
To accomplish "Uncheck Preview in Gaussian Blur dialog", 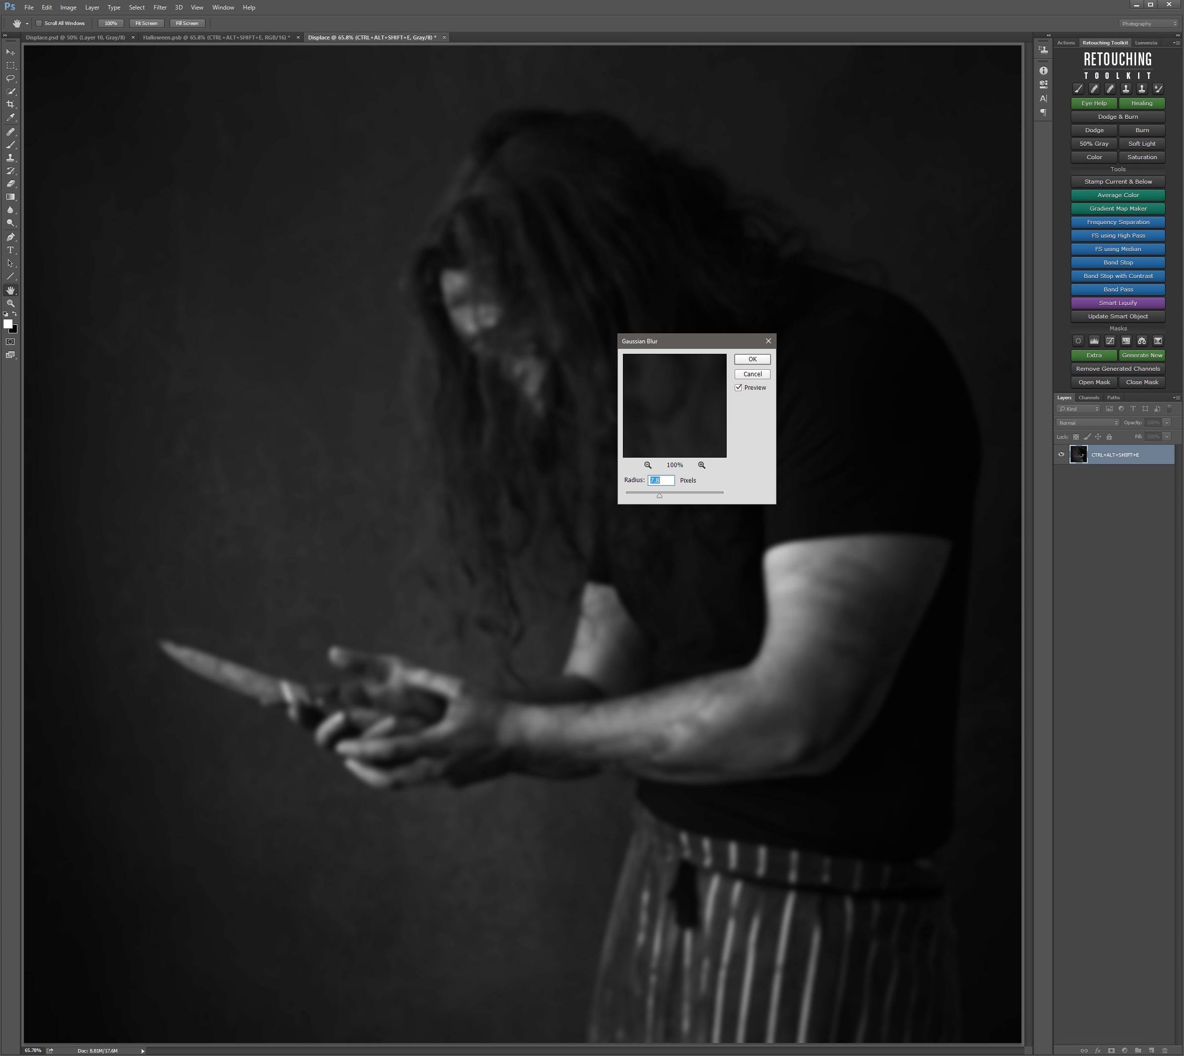I will pyautogui.click(x=739, y=388).
